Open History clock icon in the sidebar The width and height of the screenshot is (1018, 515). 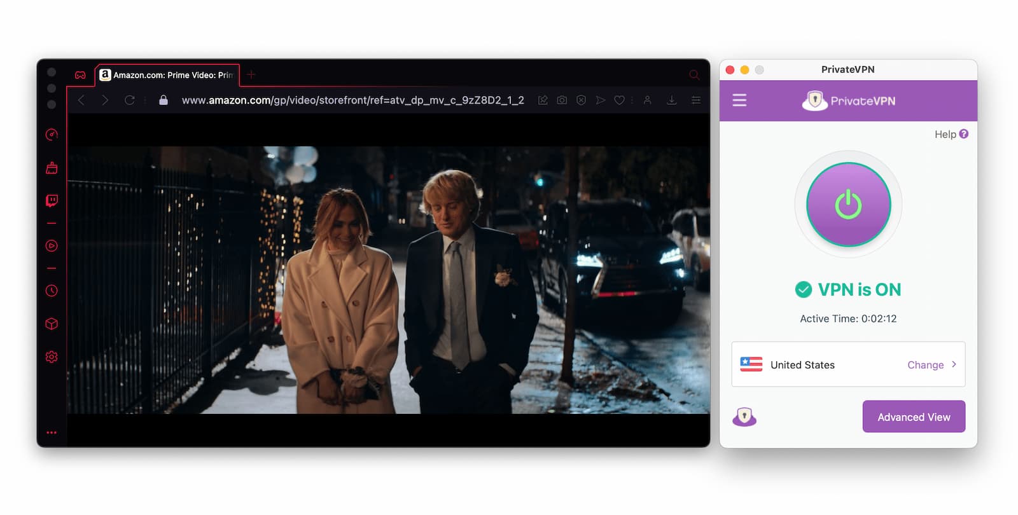[52, 291]
